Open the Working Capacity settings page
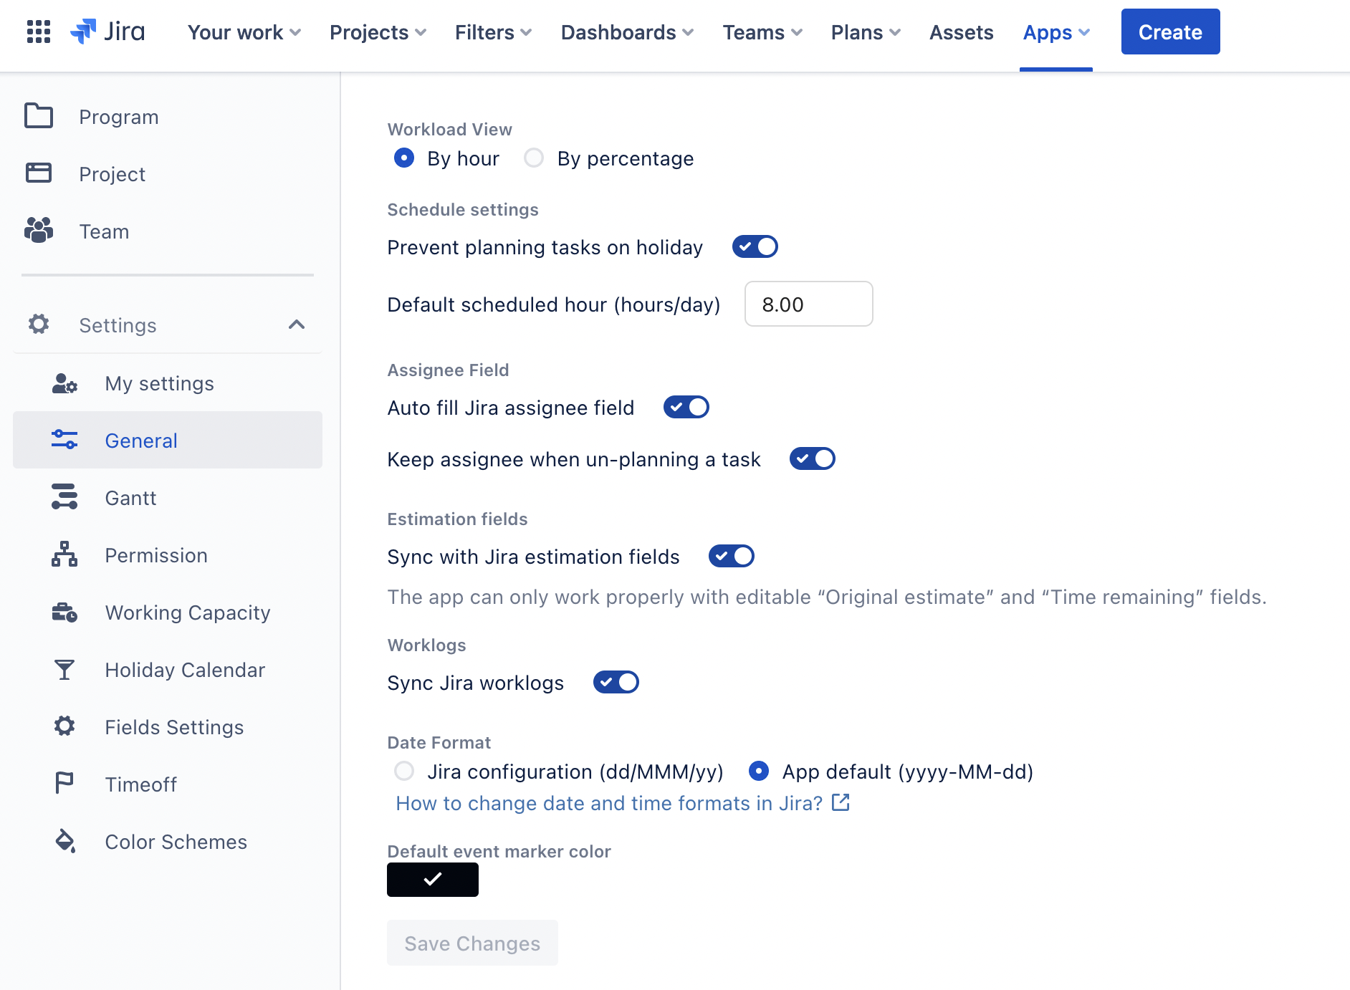 click(168, 612)
